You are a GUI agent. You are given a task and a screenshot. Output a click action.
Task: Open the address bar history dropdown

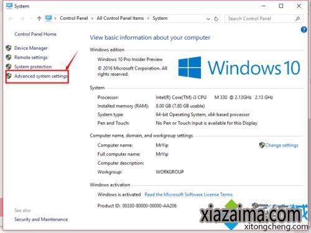pos(208,19)
